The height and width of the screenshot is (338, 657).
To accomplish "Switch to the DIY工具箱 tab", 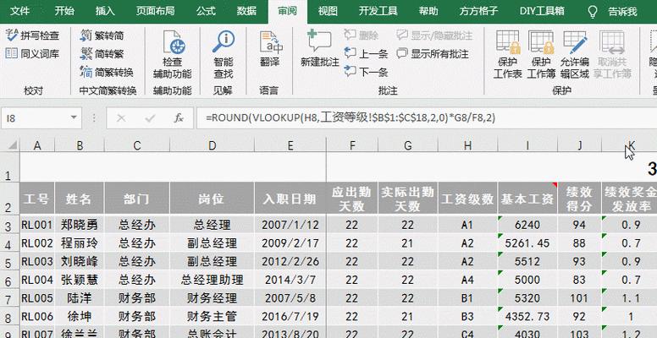I will coord(542,11).
